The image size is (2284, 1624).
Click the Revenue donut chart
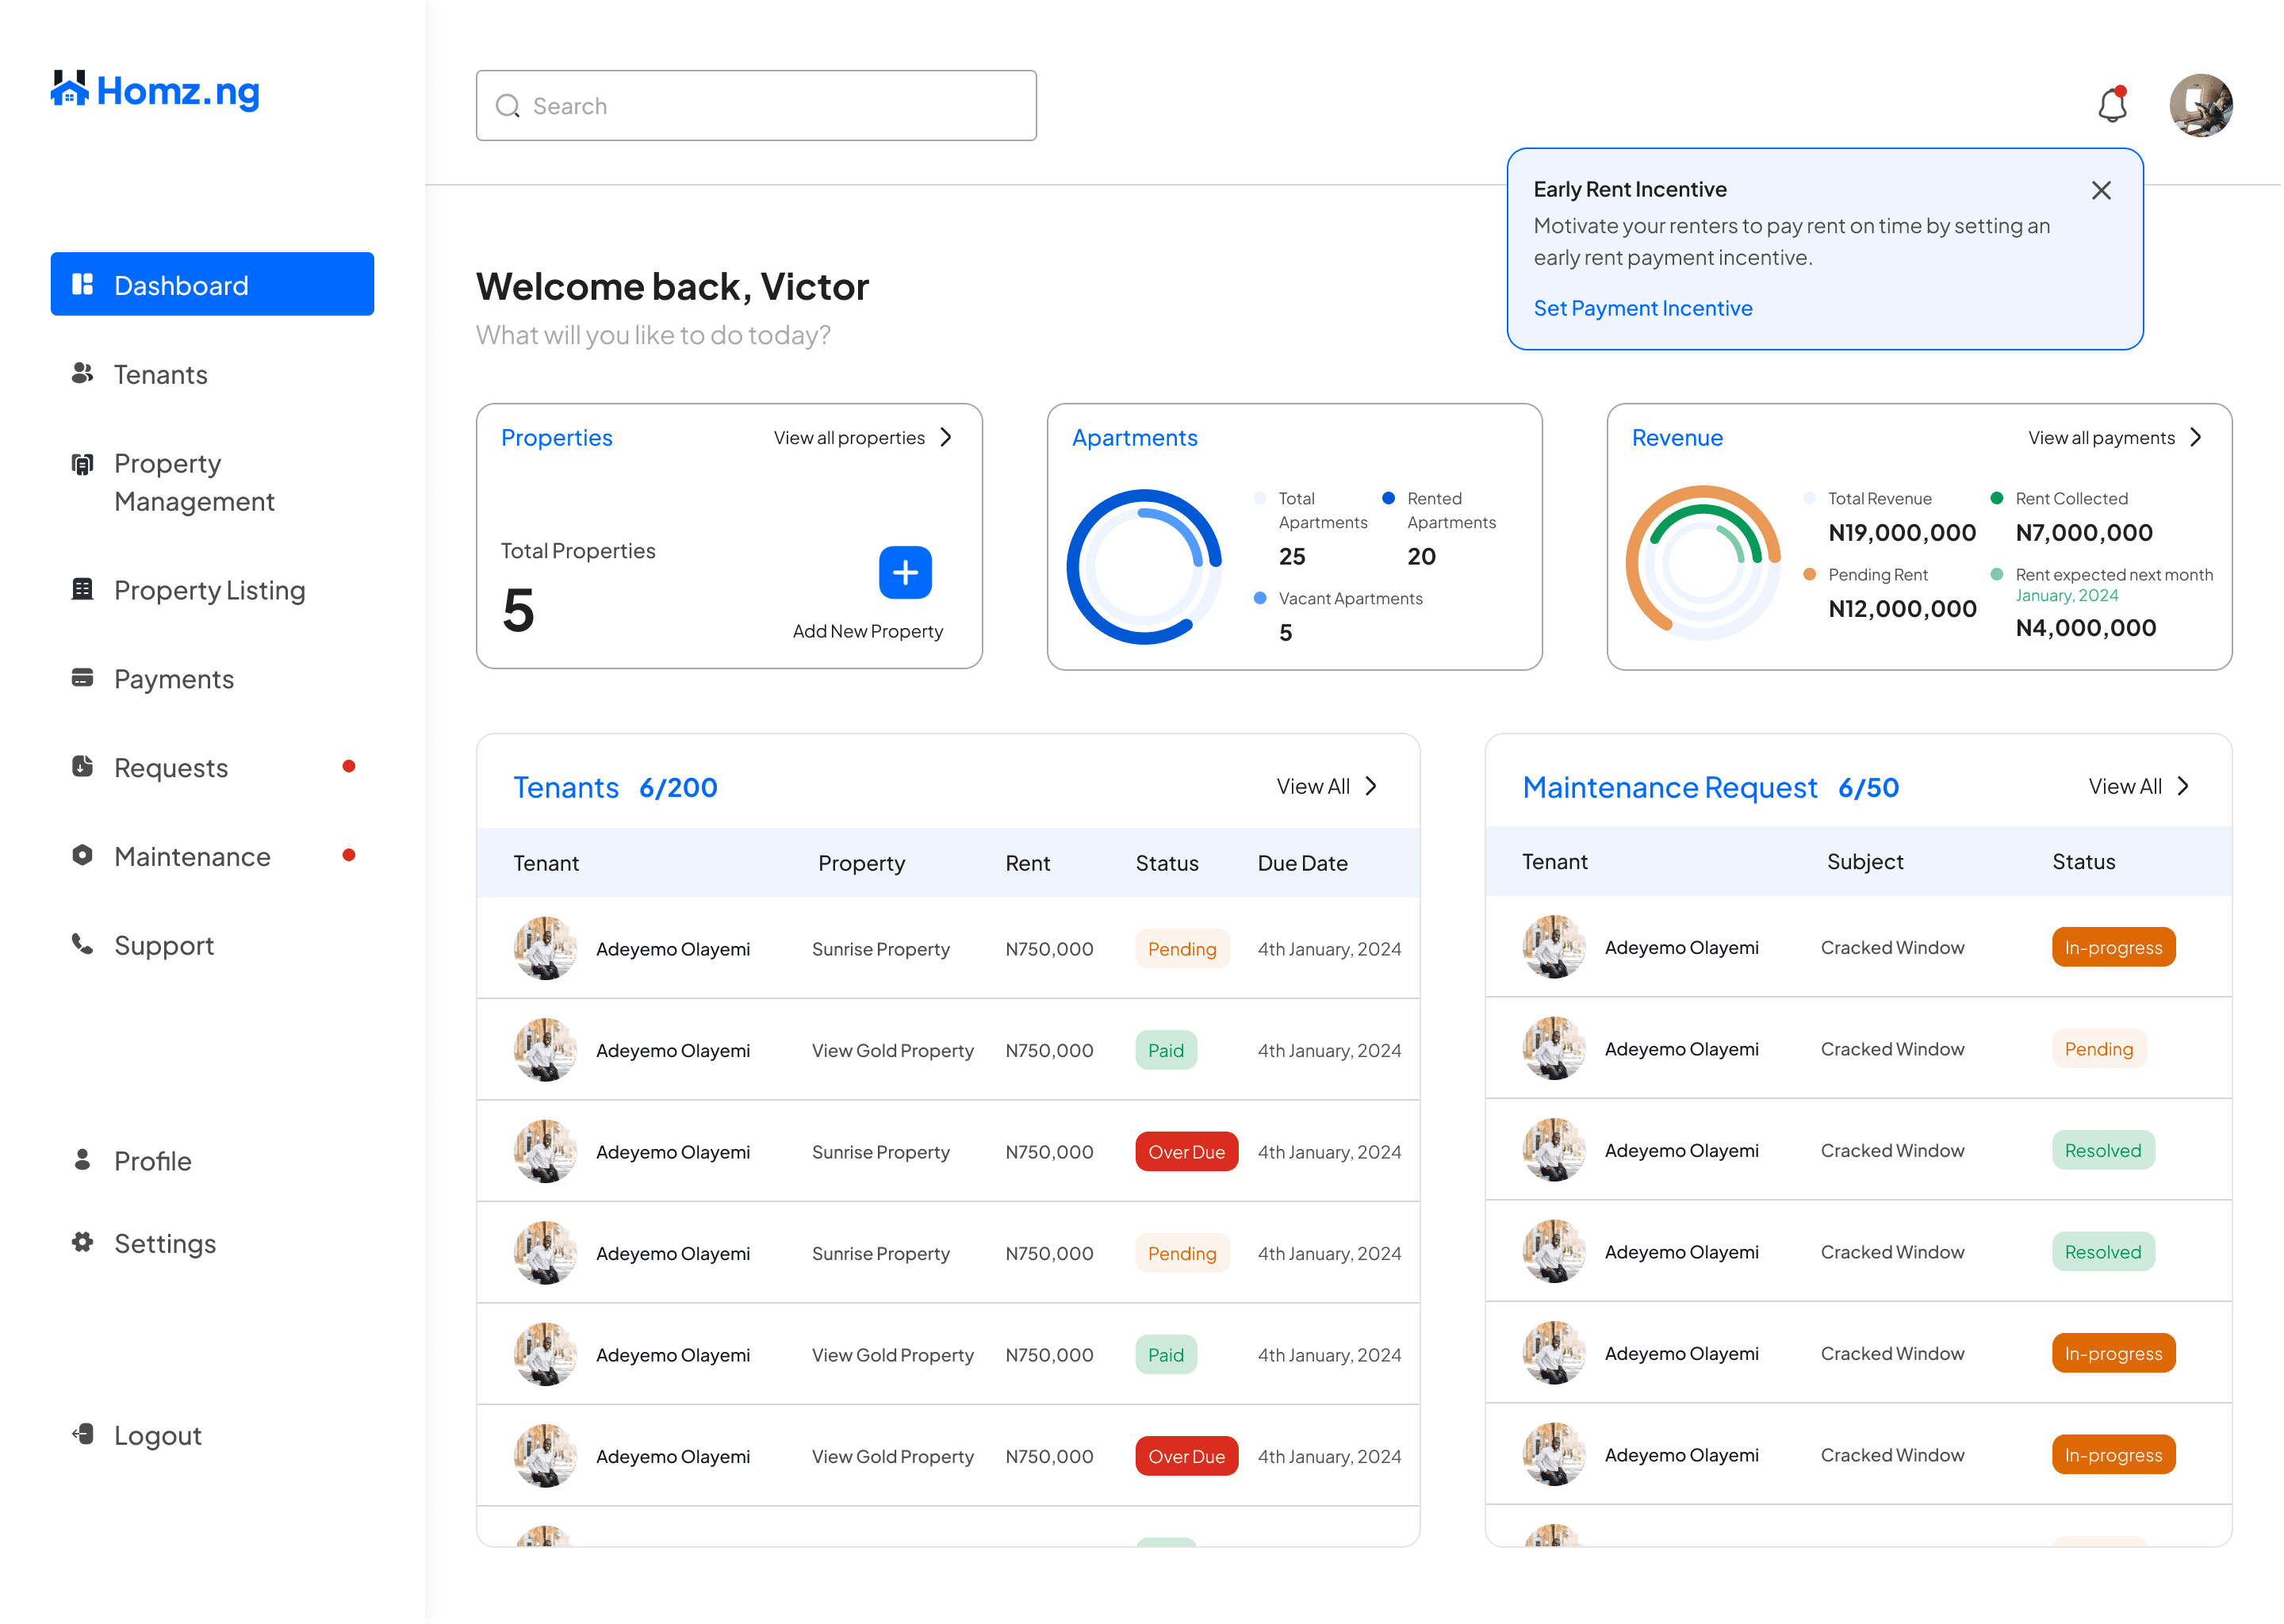pos(1703,562)
